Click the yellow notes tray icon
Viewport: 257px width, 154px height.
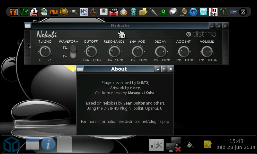point(208,145)
